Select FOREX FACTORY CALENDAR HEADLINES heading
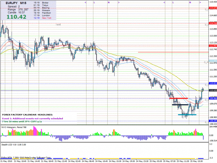Image resolution: width=217 pixels, height=163 pixels. coord(27,115)
